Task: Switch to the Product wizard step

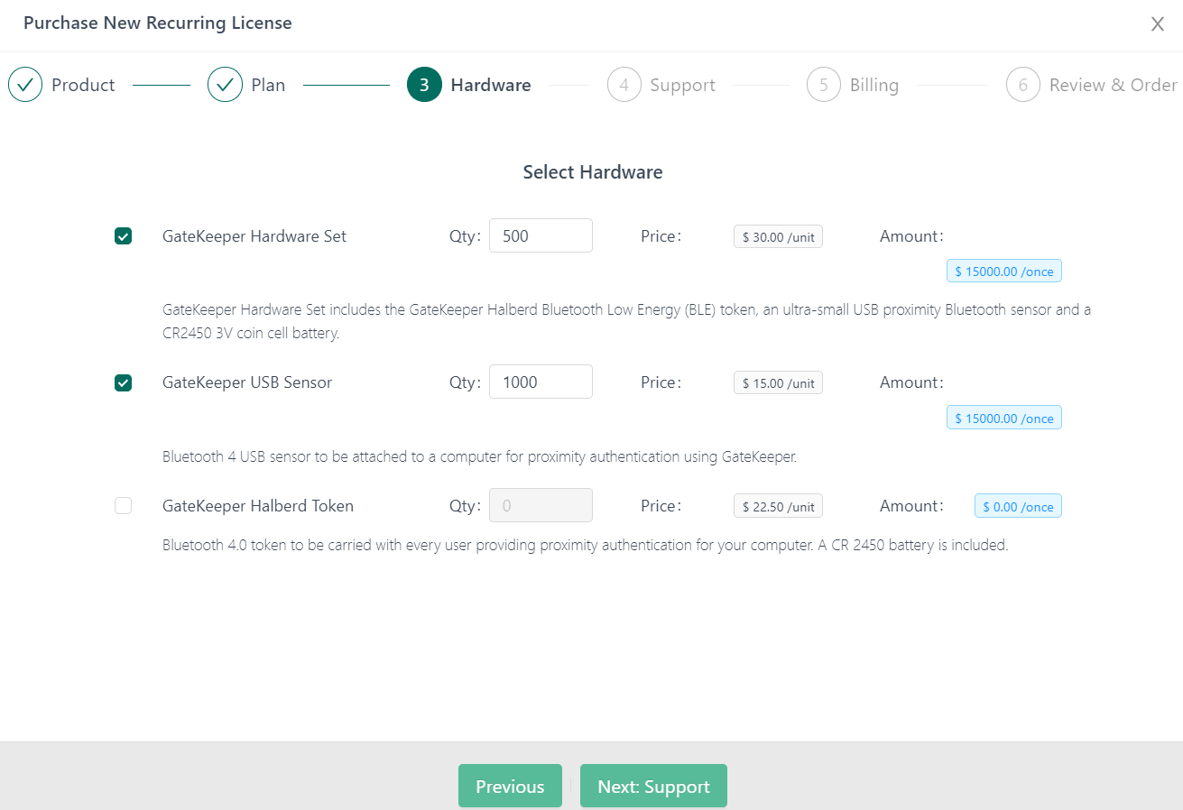Action: (x=83, y=84)
